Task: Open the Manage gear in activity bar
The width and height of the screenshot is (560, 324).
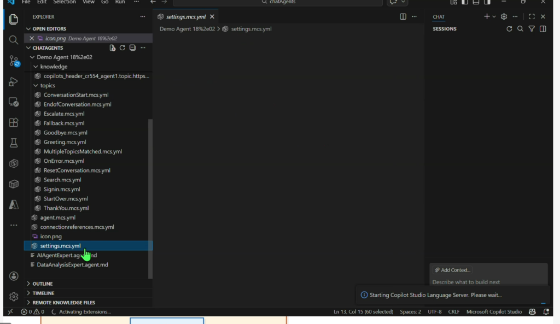Action: pos(14,296)
